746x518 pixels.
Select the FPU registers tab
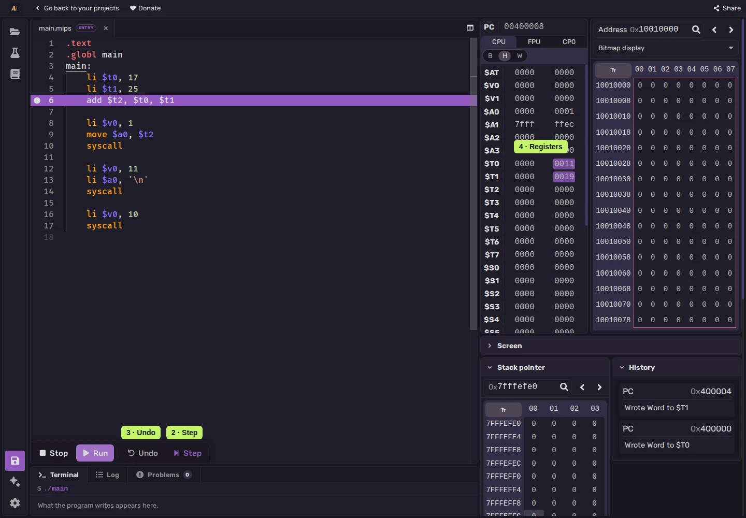(534, 42)
